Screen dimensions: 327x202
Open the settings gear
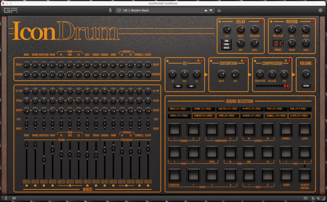[x=321, y=10]
